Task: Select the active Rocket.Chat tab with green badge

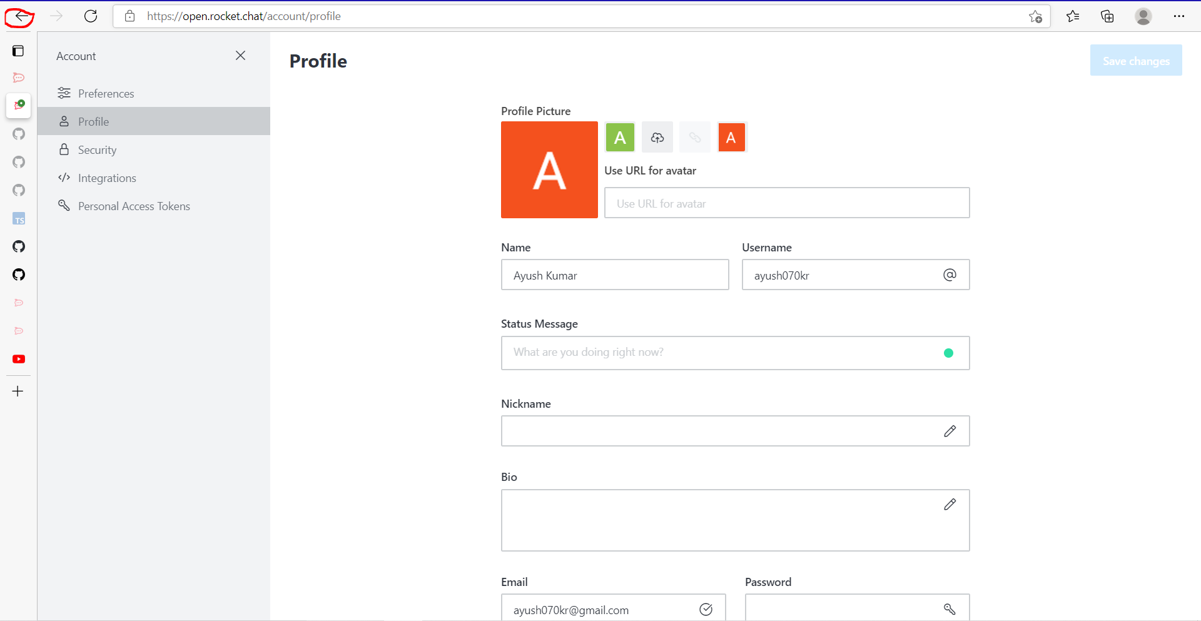Action: click(19, 105)
